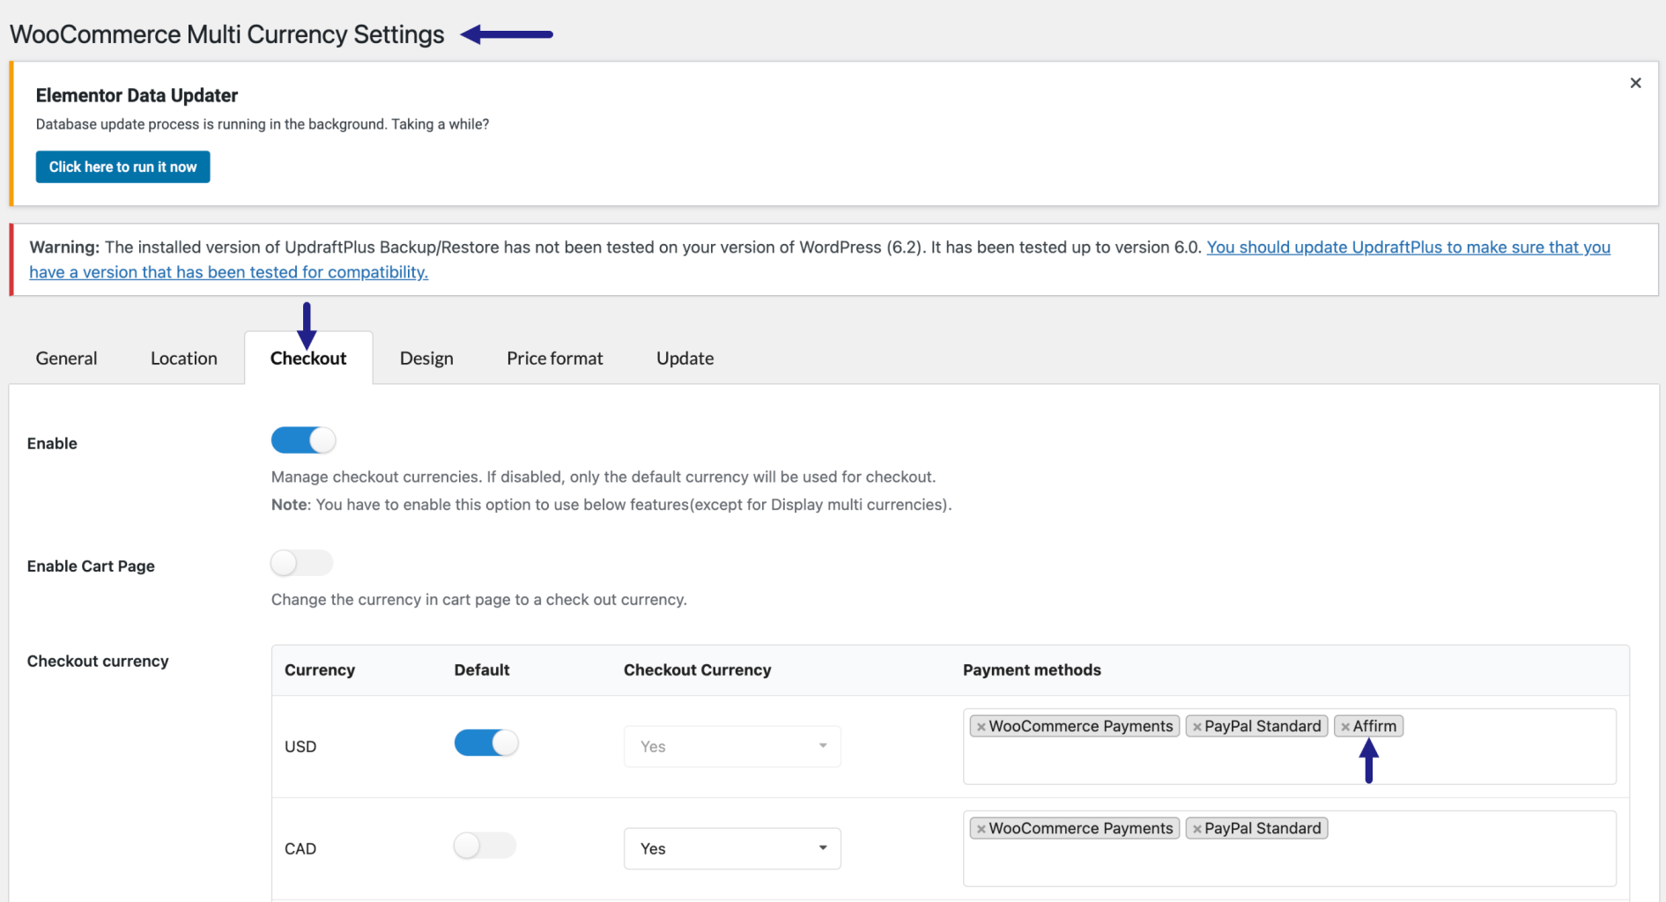Open CAD Checkout Currency dropdown

tap(731, 848)
